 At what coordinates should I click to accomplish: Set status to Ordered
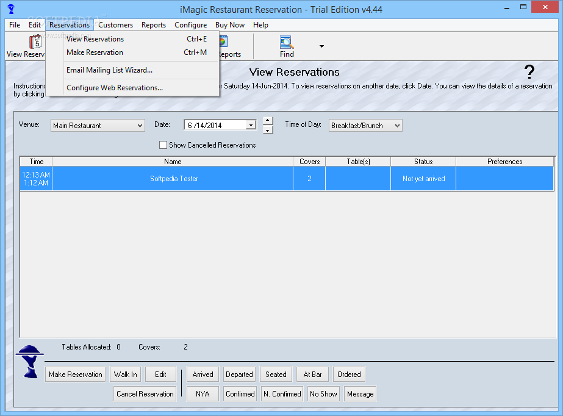(x=349, y=375)
